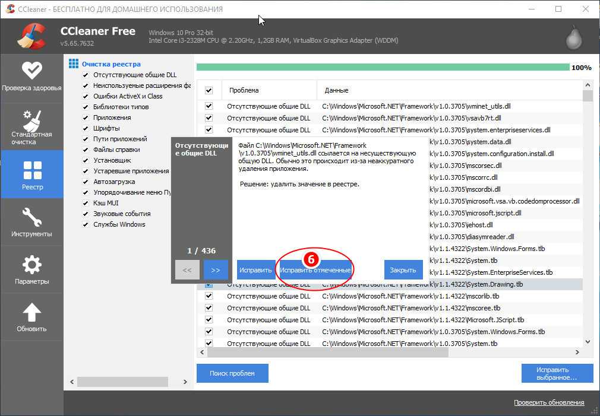The height and width of the screenshot is (416, 600).
Task: Uncheck system.enterpriseservices.dll row checkbox
Action: pos(209,129)
